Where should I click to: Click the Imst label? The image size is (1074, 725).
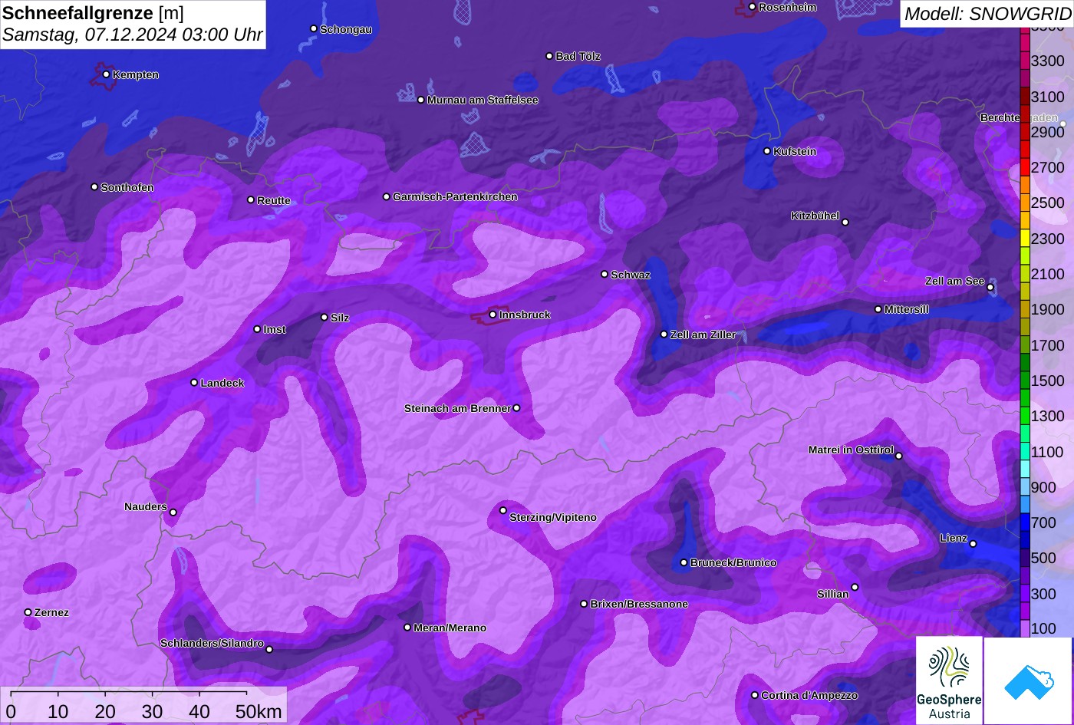275,329
